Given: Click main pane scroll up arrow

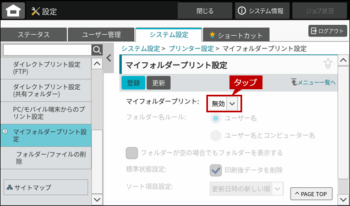Looking at the screenshot, I should click(343, 60).
